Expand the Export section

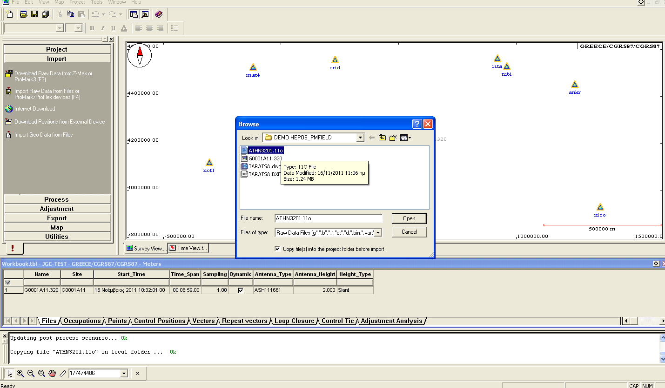coord(57,218)
